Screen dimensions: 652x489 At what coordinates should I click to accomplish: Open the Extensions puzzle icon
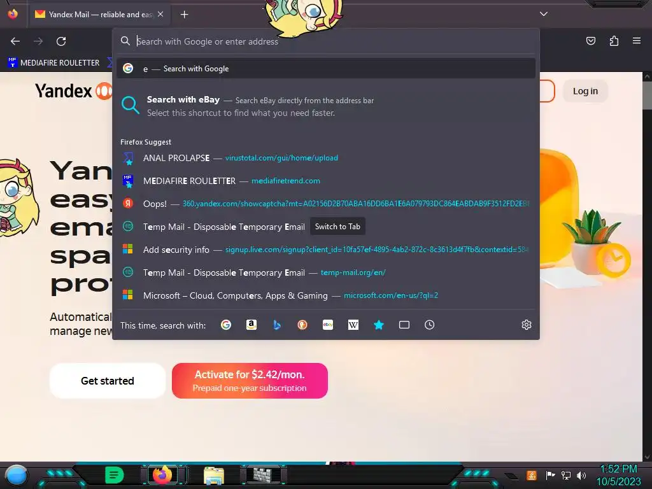coord(614,41)
